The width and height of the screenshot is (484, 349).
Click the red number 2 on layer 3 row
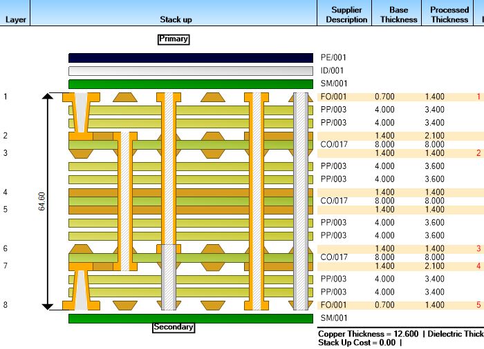(x=478, y=153)
